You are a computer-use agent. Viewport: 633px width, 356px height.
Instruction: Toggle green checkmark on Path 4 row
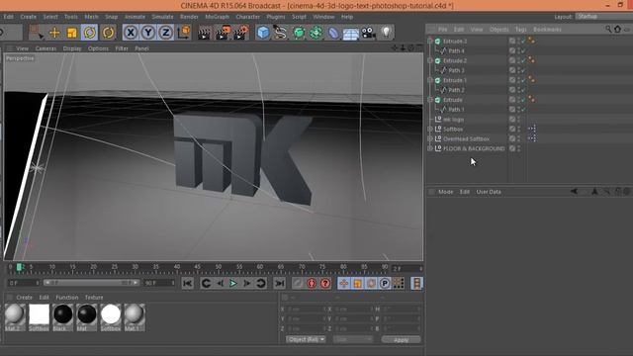pos(523,50)
